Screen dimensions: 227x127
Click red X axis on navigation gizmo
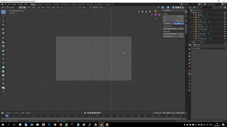click(x=159, y=15)
